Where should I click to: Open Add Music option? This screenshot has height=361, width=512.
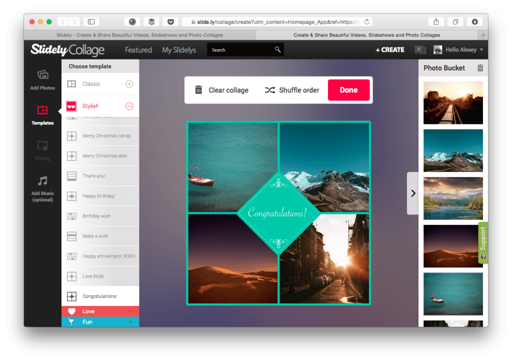pos(42,188)
